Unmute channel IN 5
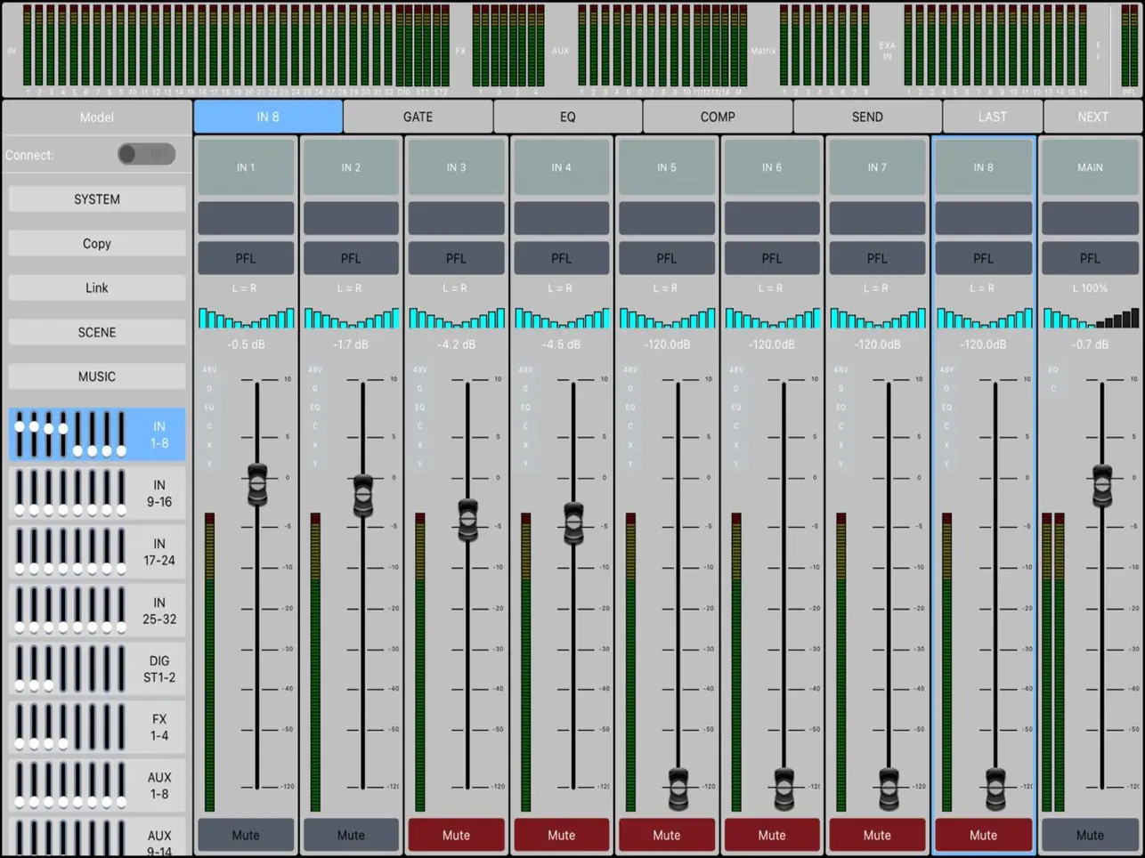1145x858 pixels. (666, 835)
